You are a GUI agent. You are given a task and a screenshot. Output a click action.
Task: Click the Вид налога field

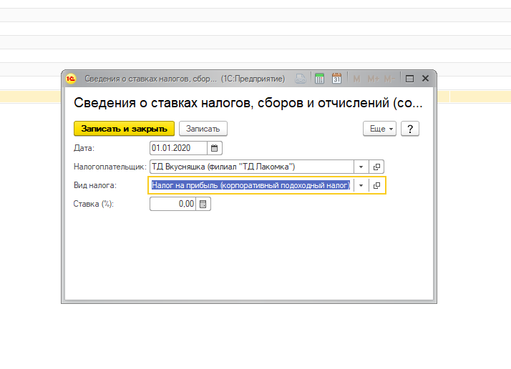251,185
